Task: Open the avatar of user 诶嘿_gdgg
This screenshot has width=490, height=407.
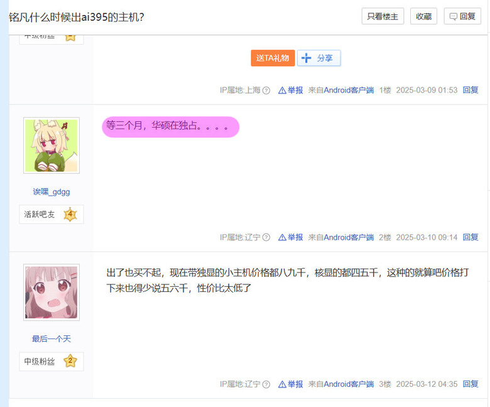Action: 52,145
